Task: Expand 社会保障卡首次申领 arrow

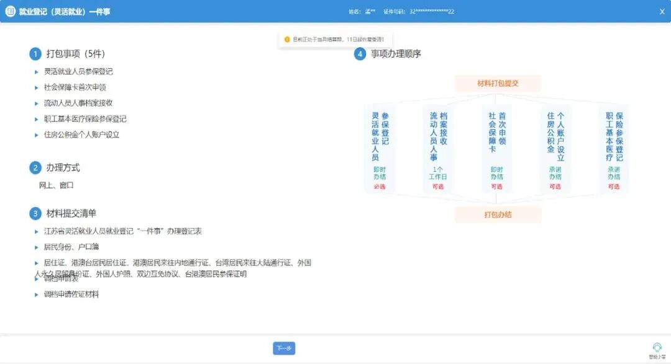Action: pyautogui.click(x=37, y=87)
